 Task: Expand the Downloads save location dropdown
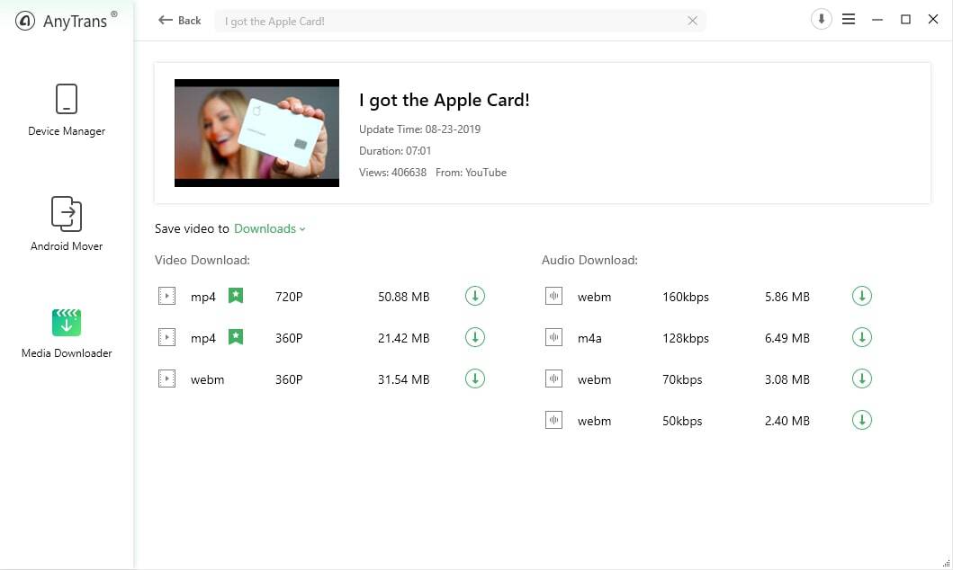pos(270,229)
